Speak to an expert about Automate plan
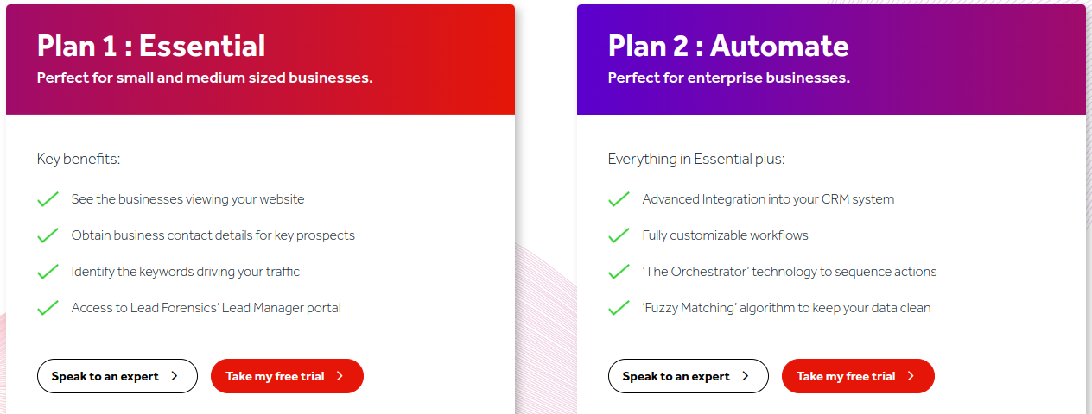The image size is (1092, 414). [689, 376]
